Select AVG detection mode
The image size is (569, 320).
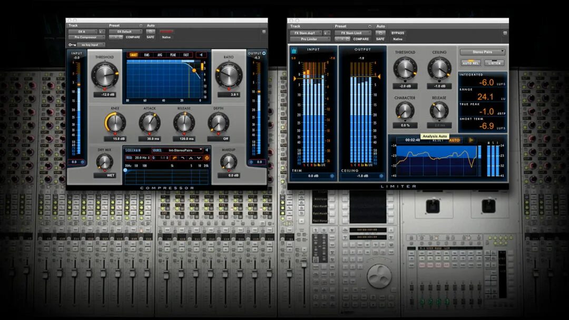pyautogui.click(x=160, y=55)
